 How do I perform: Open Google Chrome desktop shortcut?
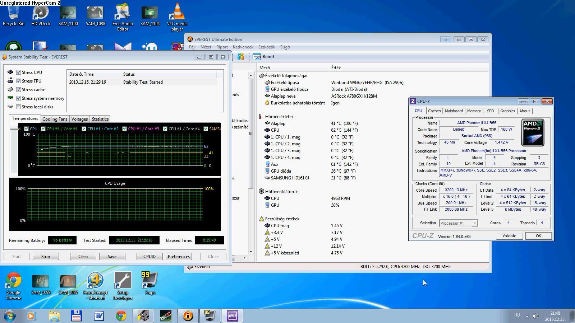(x=14, y=286)
